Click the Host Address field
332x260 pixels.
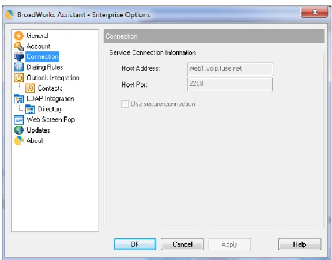coord(230,69)
